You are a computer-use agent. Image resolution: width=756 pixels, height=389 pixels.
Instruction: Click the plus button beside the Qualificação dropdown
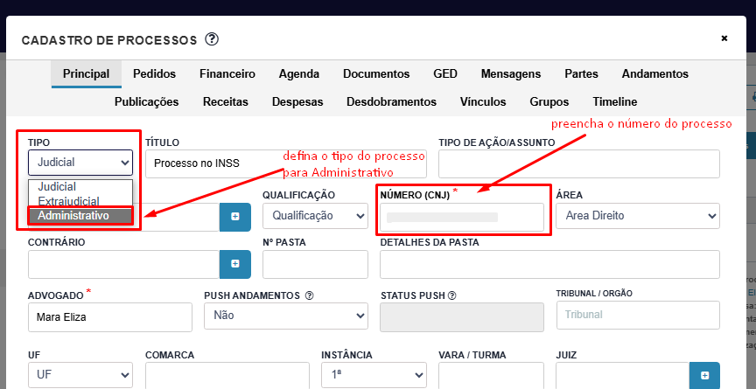tap(235, 217)
